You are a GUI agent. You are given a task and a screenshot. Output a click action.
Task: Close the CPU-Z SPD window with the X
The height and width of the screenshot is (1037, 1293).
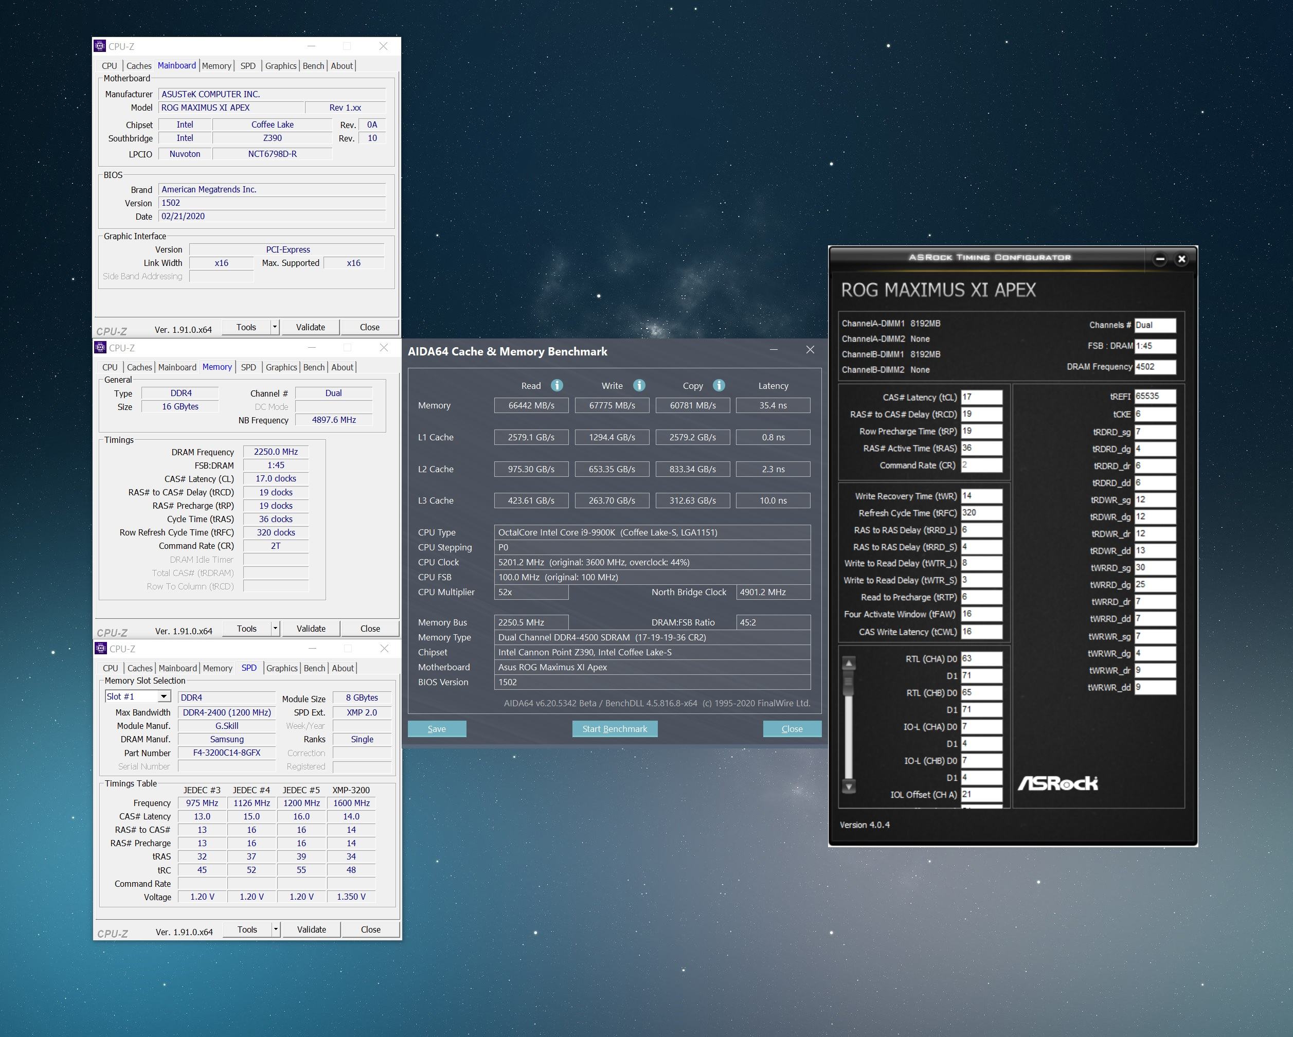click(x=384, y=648)
